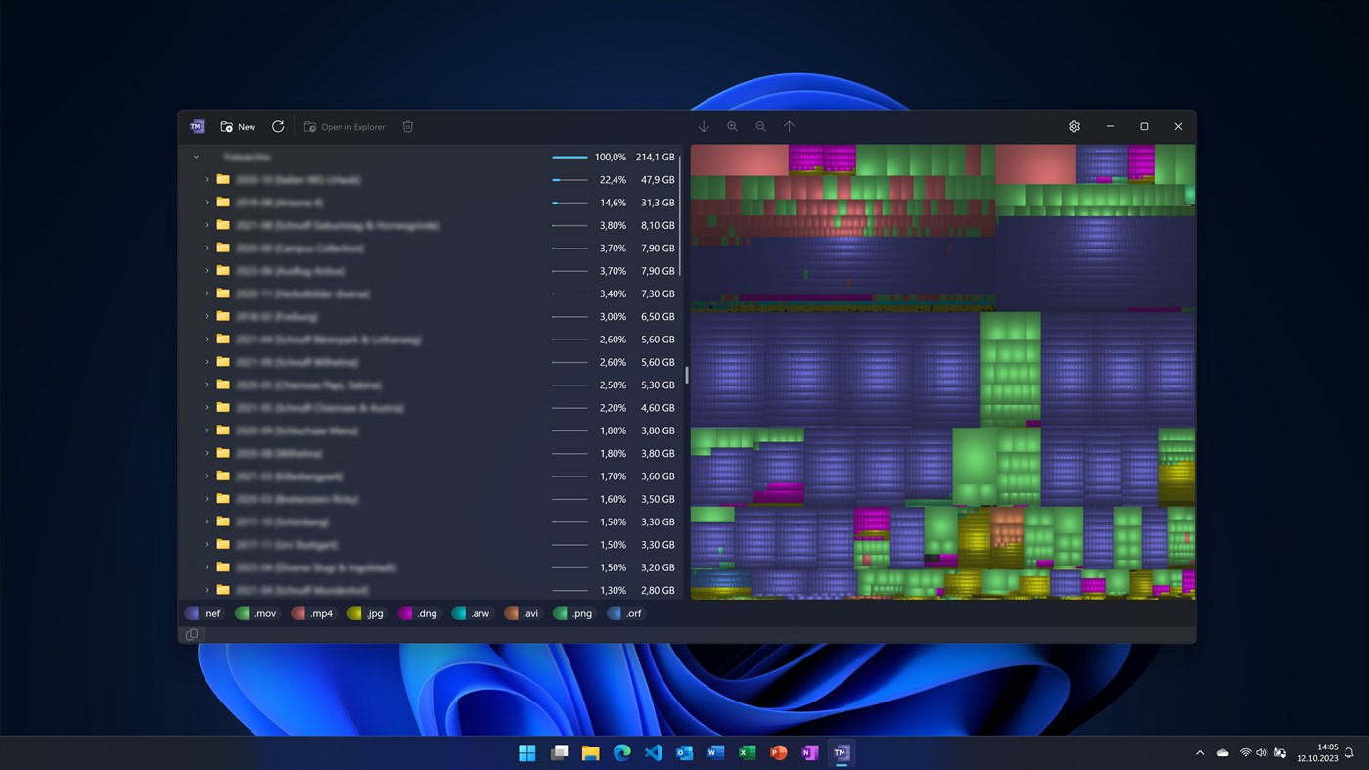Click the New button to start a scan
Screen dimensions: 1369x770
point(237,126)
